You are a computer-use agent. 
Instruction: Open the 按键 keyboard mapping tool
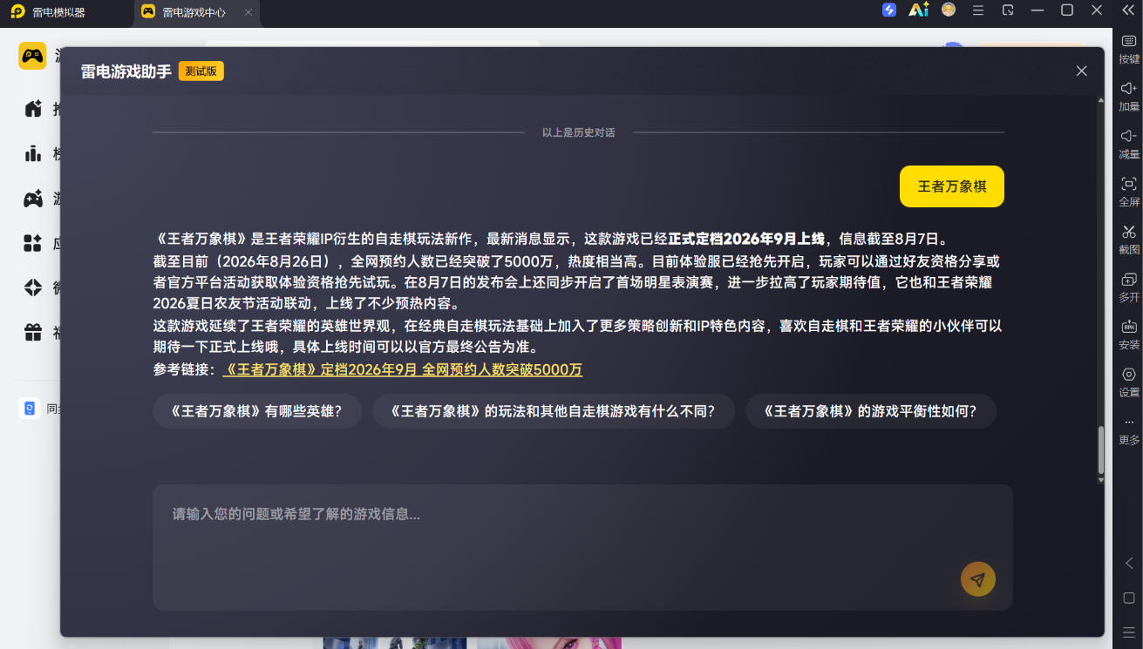(x=1129, y=50)
